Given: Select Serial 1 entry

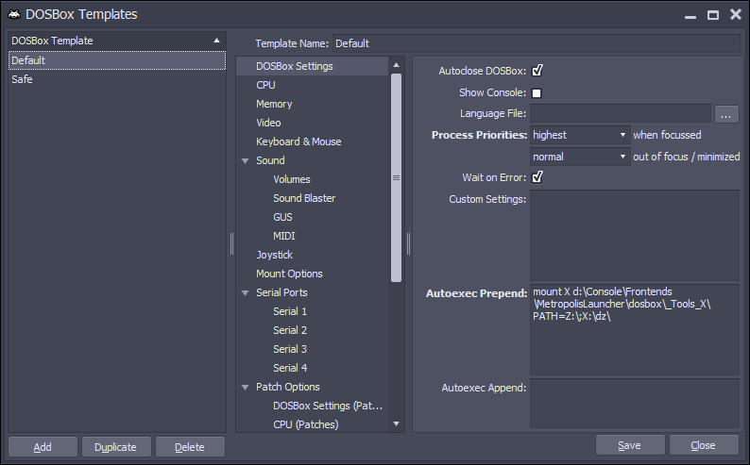Looking at the screenshot, I should point(289,311).
